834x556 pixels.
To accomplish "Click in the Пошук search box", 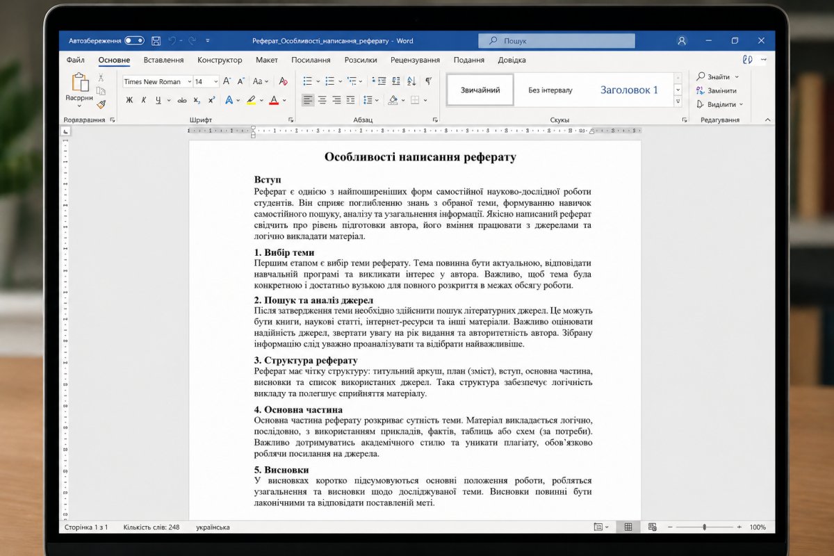I will pyautogui.click(x=556, y=41).
